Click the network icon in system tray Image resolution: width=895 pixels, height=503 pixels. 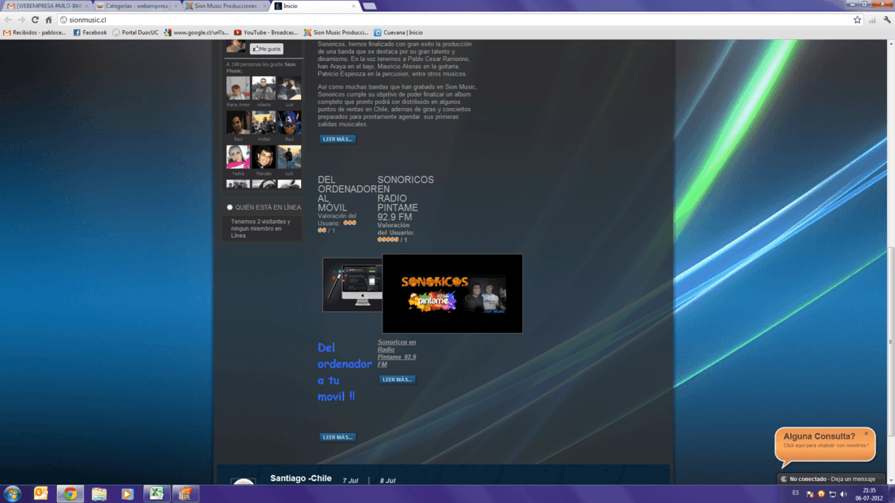832,494
